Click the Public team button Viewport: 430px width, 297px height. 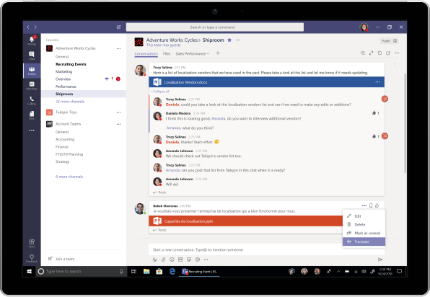389,41
